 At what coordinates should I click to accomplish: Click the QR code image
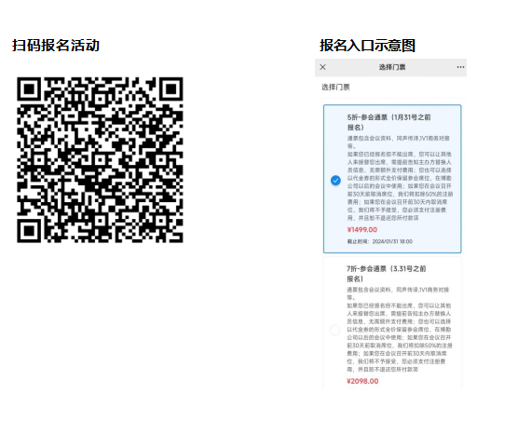(100, 160)
